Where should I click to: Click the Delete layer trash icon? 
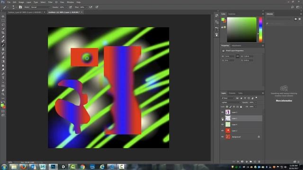[x=259, y=161]
